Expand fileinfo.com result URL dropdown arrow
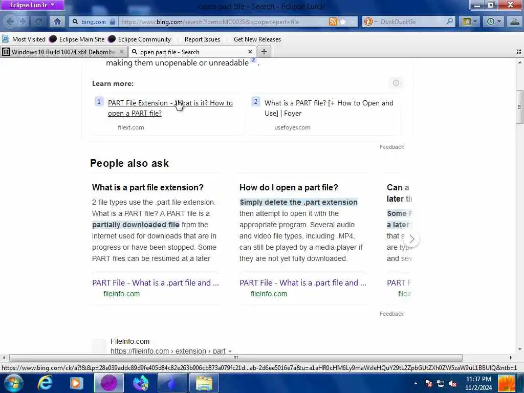The image size is (524, 393). tap(230, 352)
